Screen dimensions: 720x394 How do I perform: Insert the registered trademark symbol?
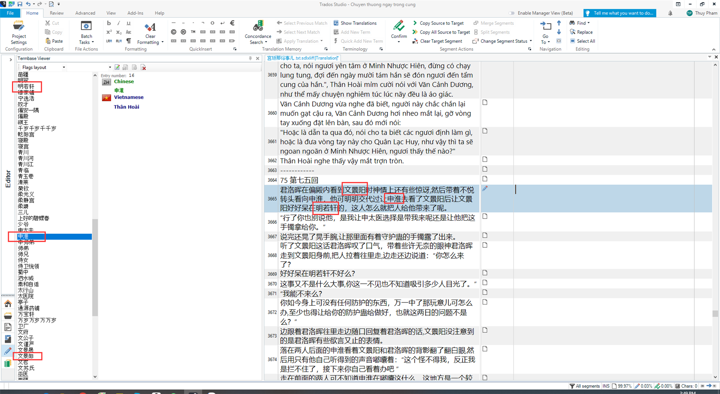click(183, 32)
